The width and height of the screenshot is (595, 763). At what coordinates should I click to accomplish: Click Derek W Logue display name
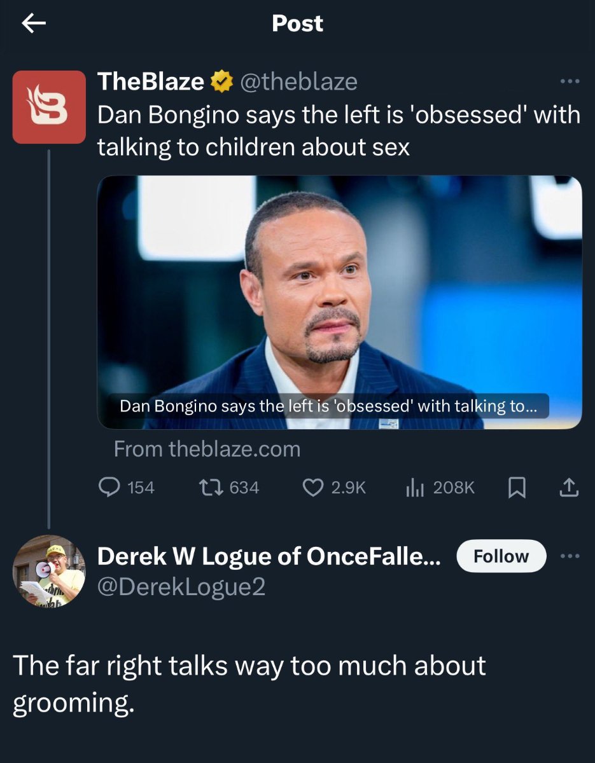click(x=268, y=556)
